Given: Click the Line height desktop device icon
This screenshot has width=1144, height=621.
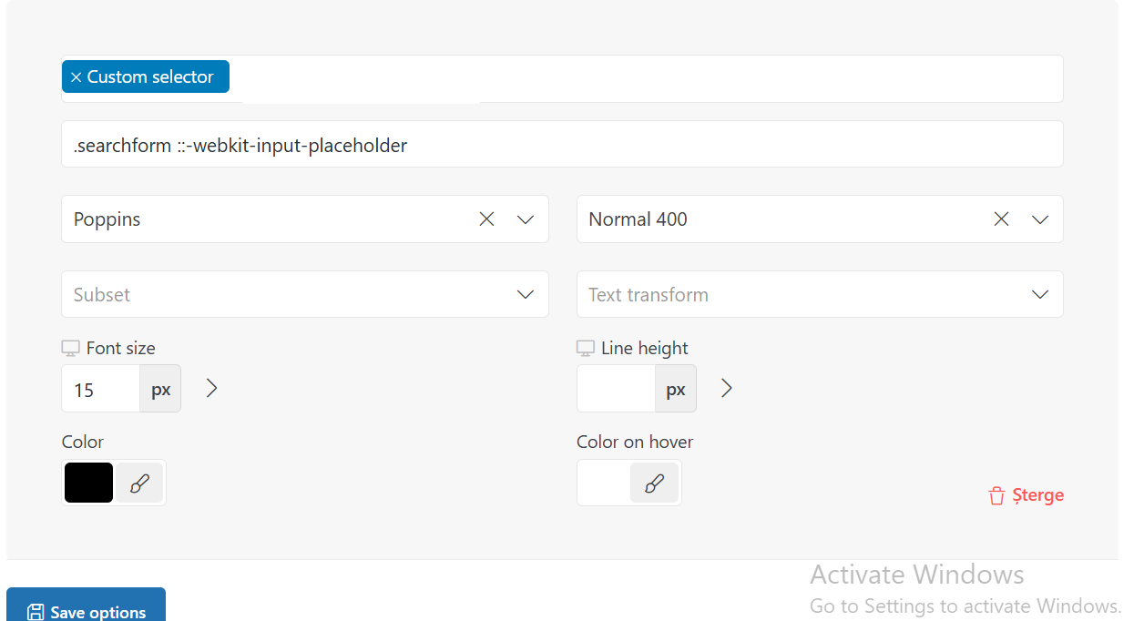Looking at the screenshot, I should (586, 349).
